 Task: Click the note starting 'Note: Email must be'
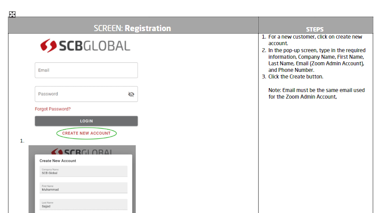(x=316, y=93)
